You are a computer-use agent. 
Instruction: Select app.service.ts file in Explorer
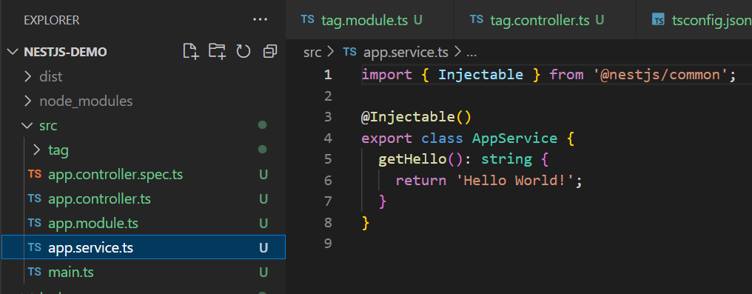point(144,247)
